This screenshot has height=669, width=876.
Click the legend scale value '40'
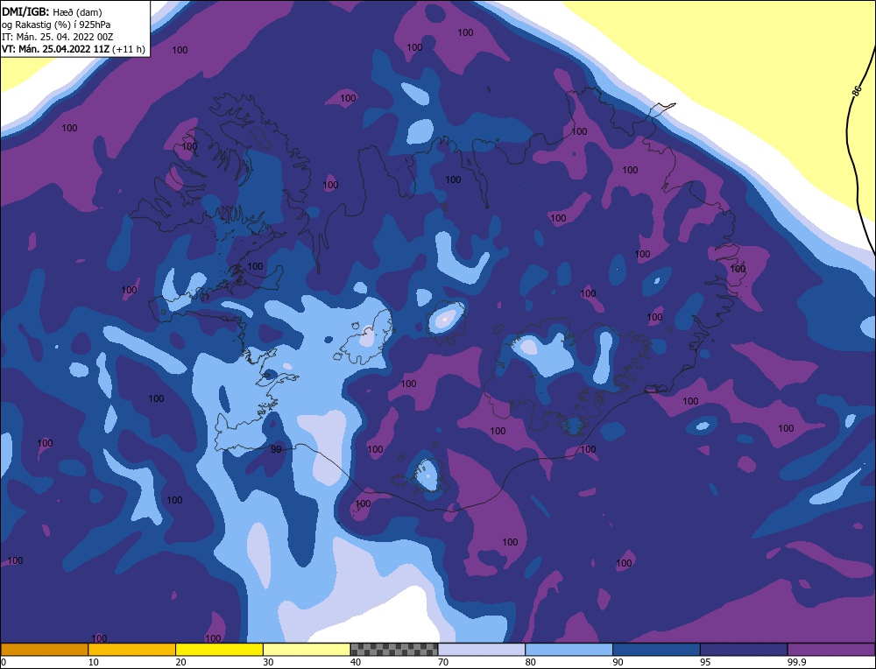coord(356,662)
